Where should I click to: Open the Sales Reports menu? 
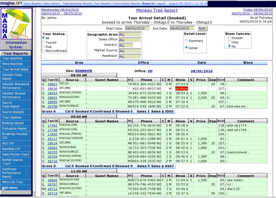click(32, 4)
